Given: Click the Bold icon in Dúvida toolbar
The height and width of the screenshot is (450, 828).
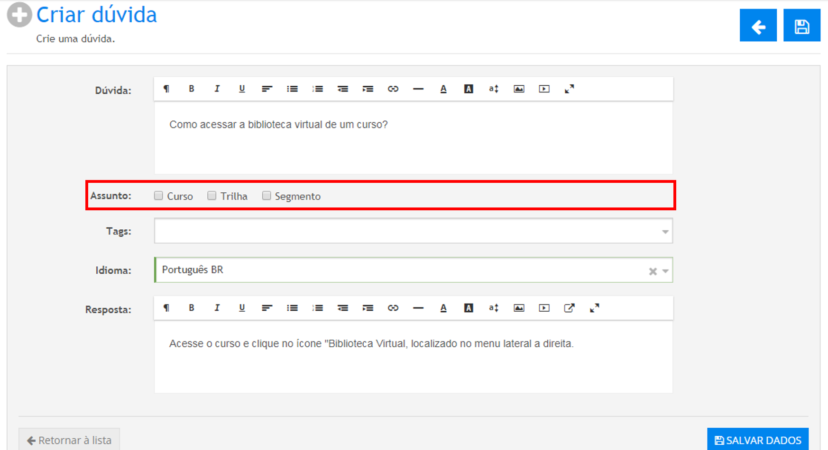Looking at the screenshot, I should tap(192, 89).
